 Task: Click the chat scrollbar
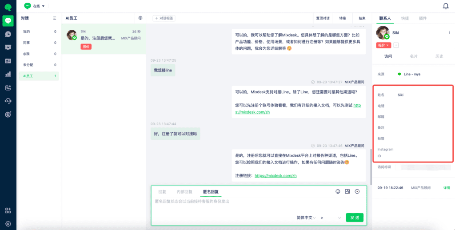tap(371, 167)
